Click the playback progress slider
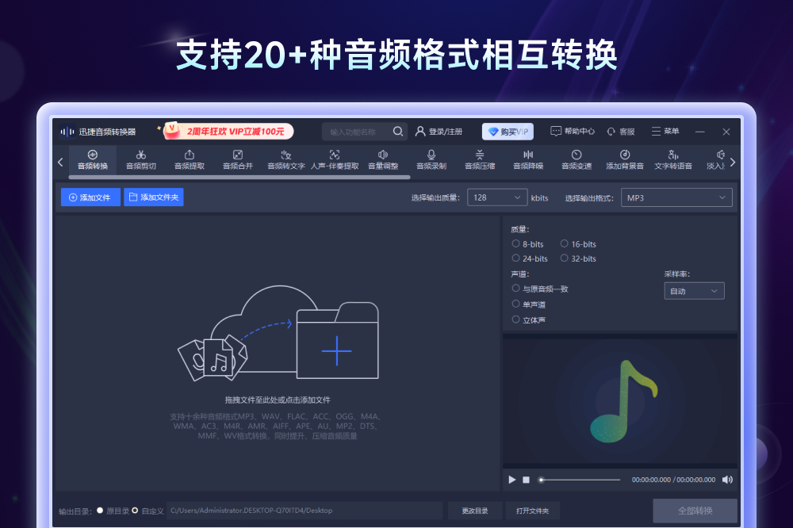The height and width of the screenshot is (528, 793). (580, 480)
